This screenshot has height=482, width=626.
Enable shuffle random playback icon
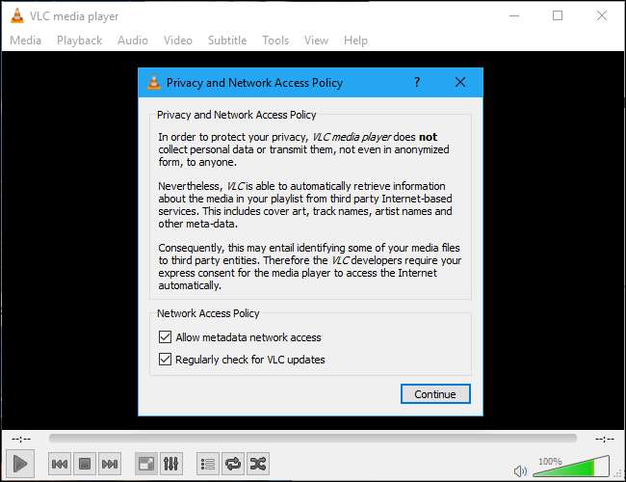click(x=257, y=464)
